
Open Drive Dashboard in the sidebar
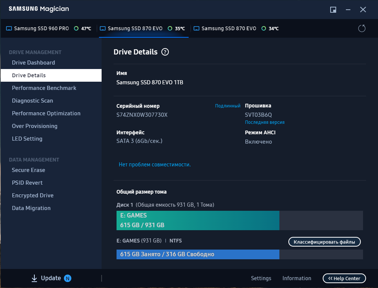pos(51,63)
